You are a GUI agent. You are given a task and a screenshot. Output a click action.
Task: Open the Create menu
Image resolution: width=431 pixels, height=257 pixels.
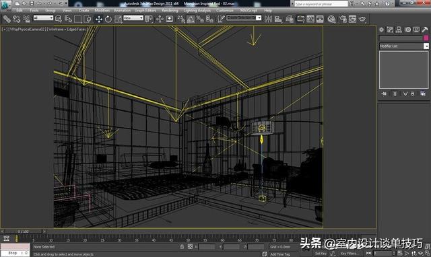click(x=84, y=11)
